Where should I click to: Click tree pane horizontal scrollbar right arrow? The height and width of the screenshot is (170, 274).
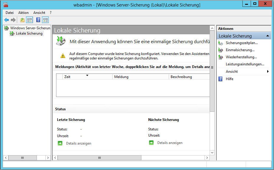click(x=48, y=158)
